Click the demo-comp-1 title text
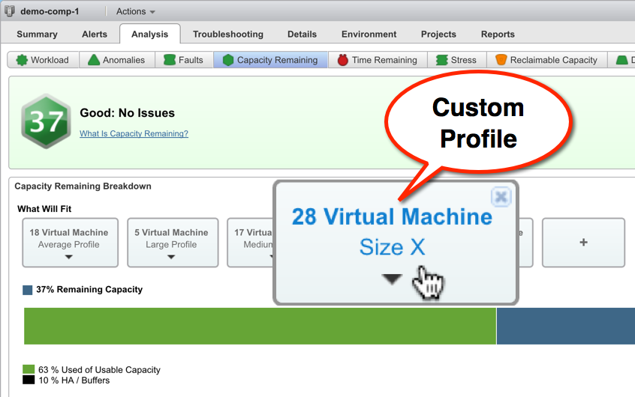The height and width of the screenshot is (397, 635). (x=50, y=11)
